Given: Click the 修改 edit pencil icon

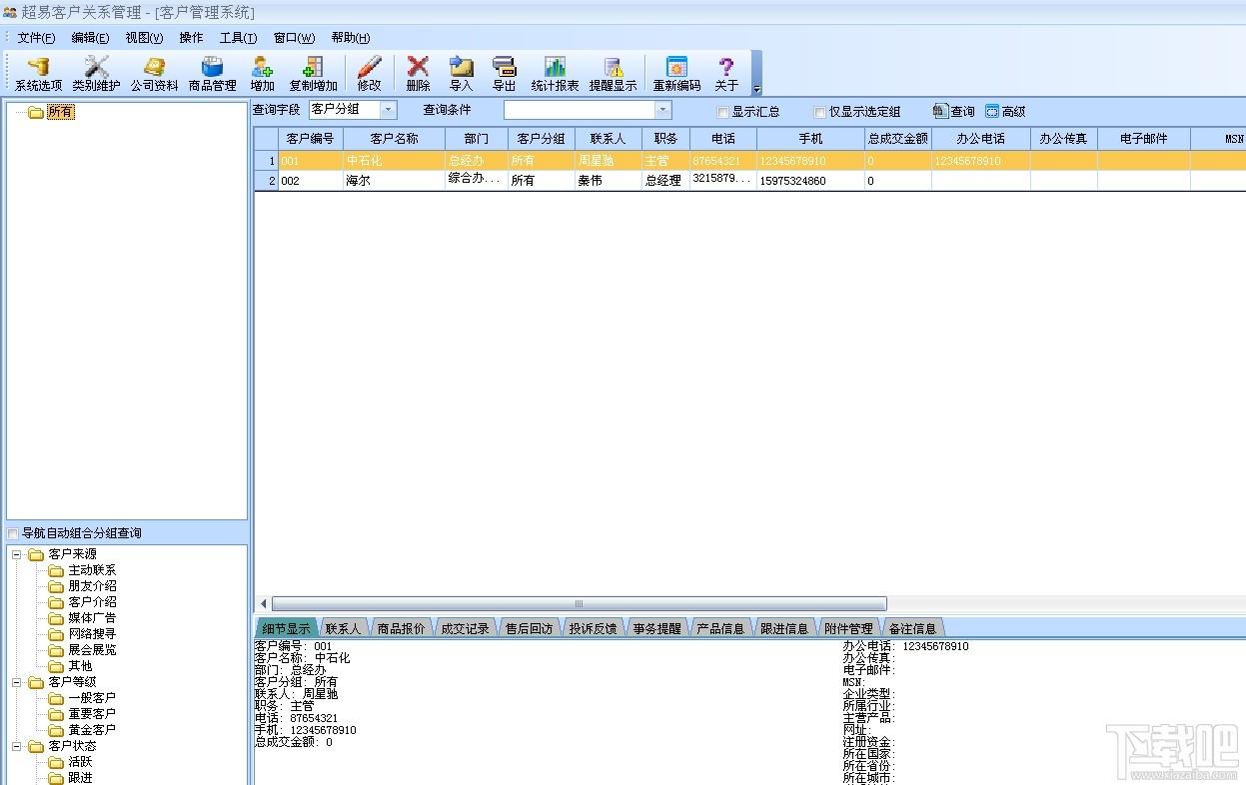Looking at the screenshot, I should pos(369,74).
